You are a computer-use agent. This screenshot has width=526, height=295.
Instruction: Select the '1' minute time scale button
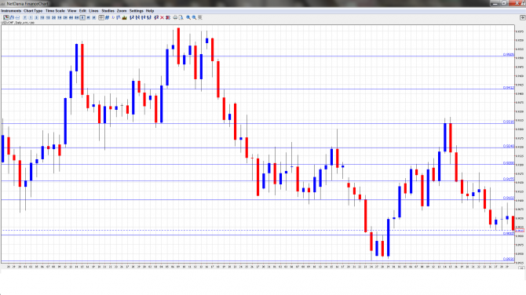31,17
